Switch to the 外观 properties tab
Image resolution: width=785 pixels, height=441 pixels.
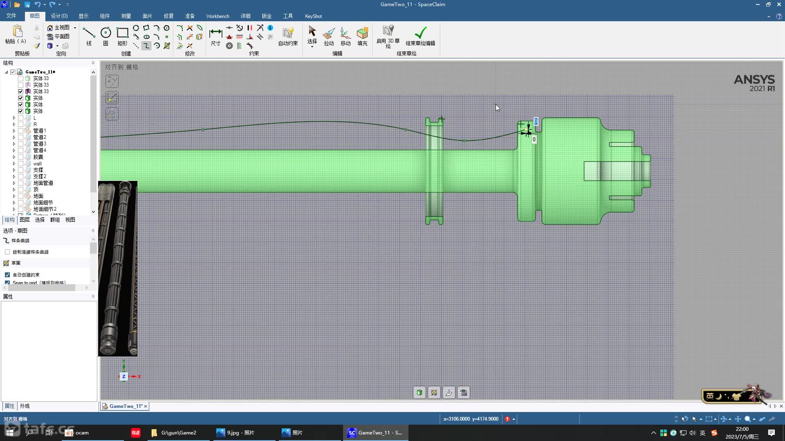[25, 406]
